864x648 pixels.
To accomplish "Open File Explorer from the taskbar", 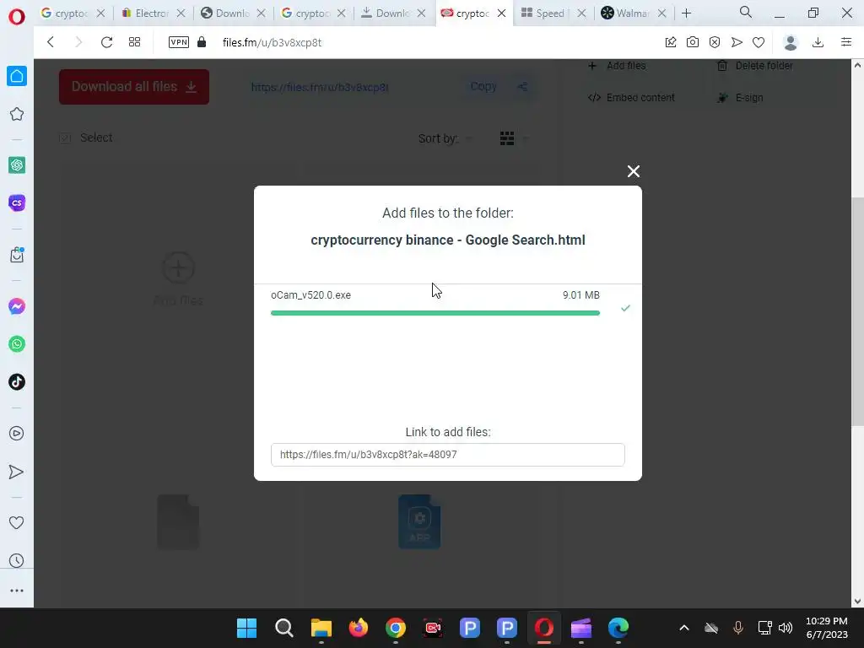I will click(321, 628).
